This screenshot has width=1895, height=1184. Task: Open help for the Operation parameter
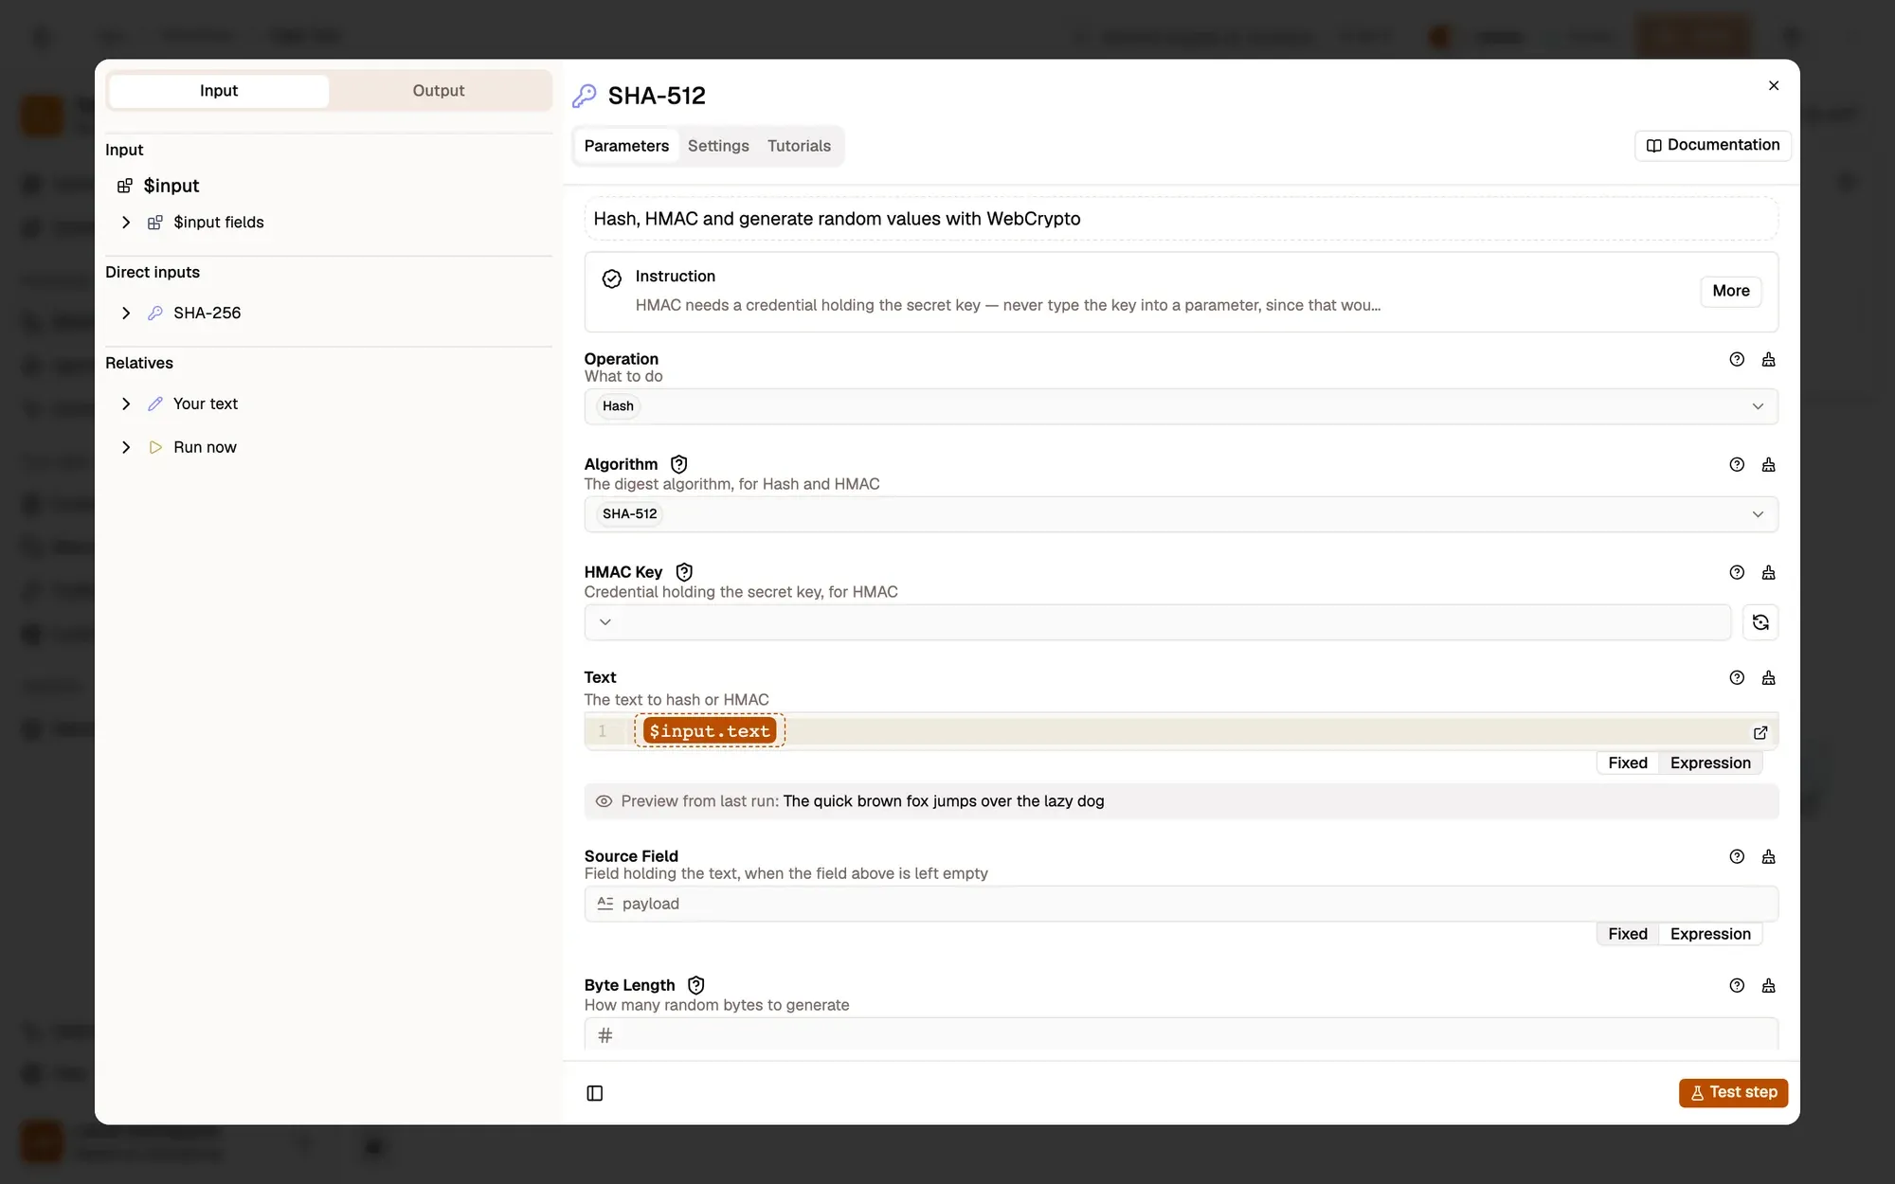coord(1737,359)
